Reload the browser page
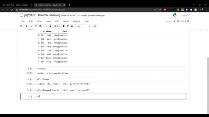Viewport: 209px width, 117px height. pyautogui.click(x=12, y=10)
